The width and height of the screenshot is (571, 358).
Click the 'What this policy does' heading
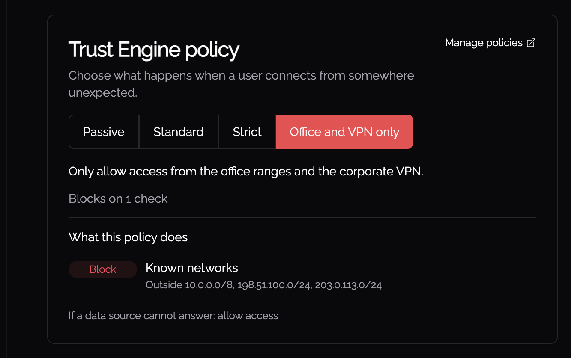128,237
